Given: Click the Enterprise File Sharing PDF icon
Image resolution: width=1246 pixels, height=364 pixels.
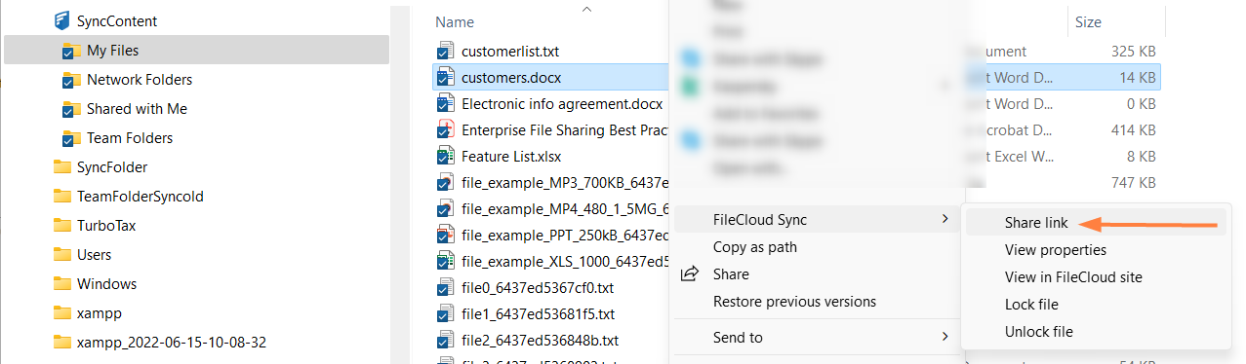Looking at the screenshot, I should [446, 129].
